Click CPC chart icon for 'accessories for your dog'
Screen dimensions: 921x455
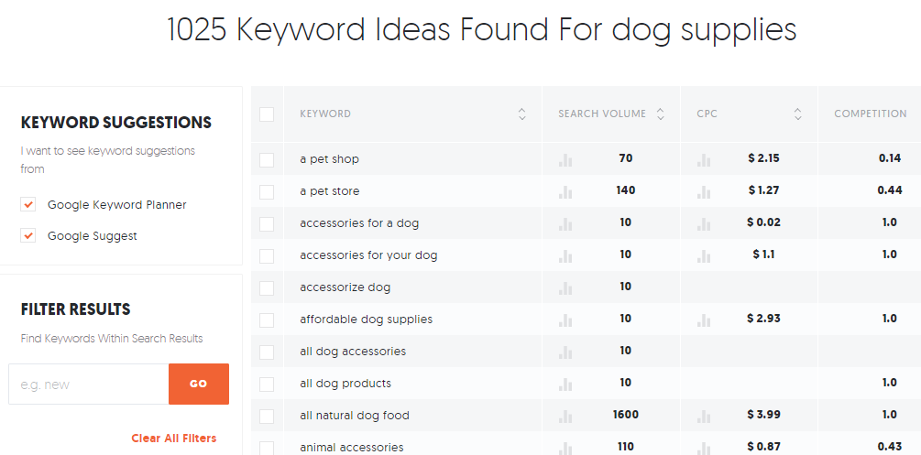[704, 256]
